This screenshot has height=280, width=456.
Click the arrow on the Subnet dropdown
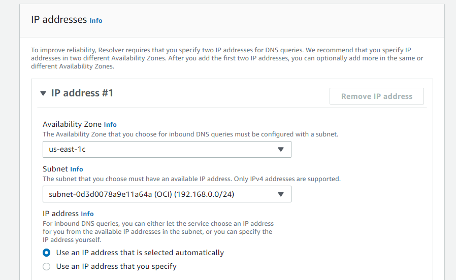pos(281,194)
